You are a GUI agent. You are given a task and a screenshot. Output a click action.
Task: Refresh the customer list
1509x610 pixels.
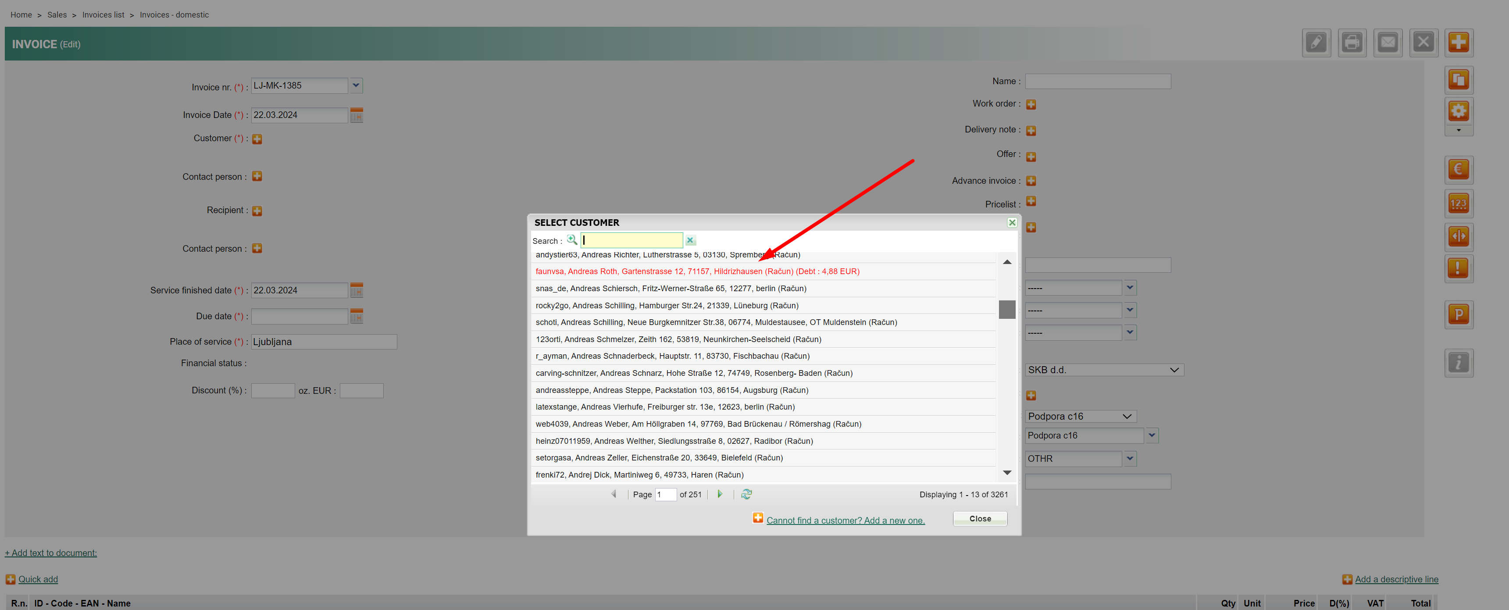pyautogui.click(x=746, y=494)
